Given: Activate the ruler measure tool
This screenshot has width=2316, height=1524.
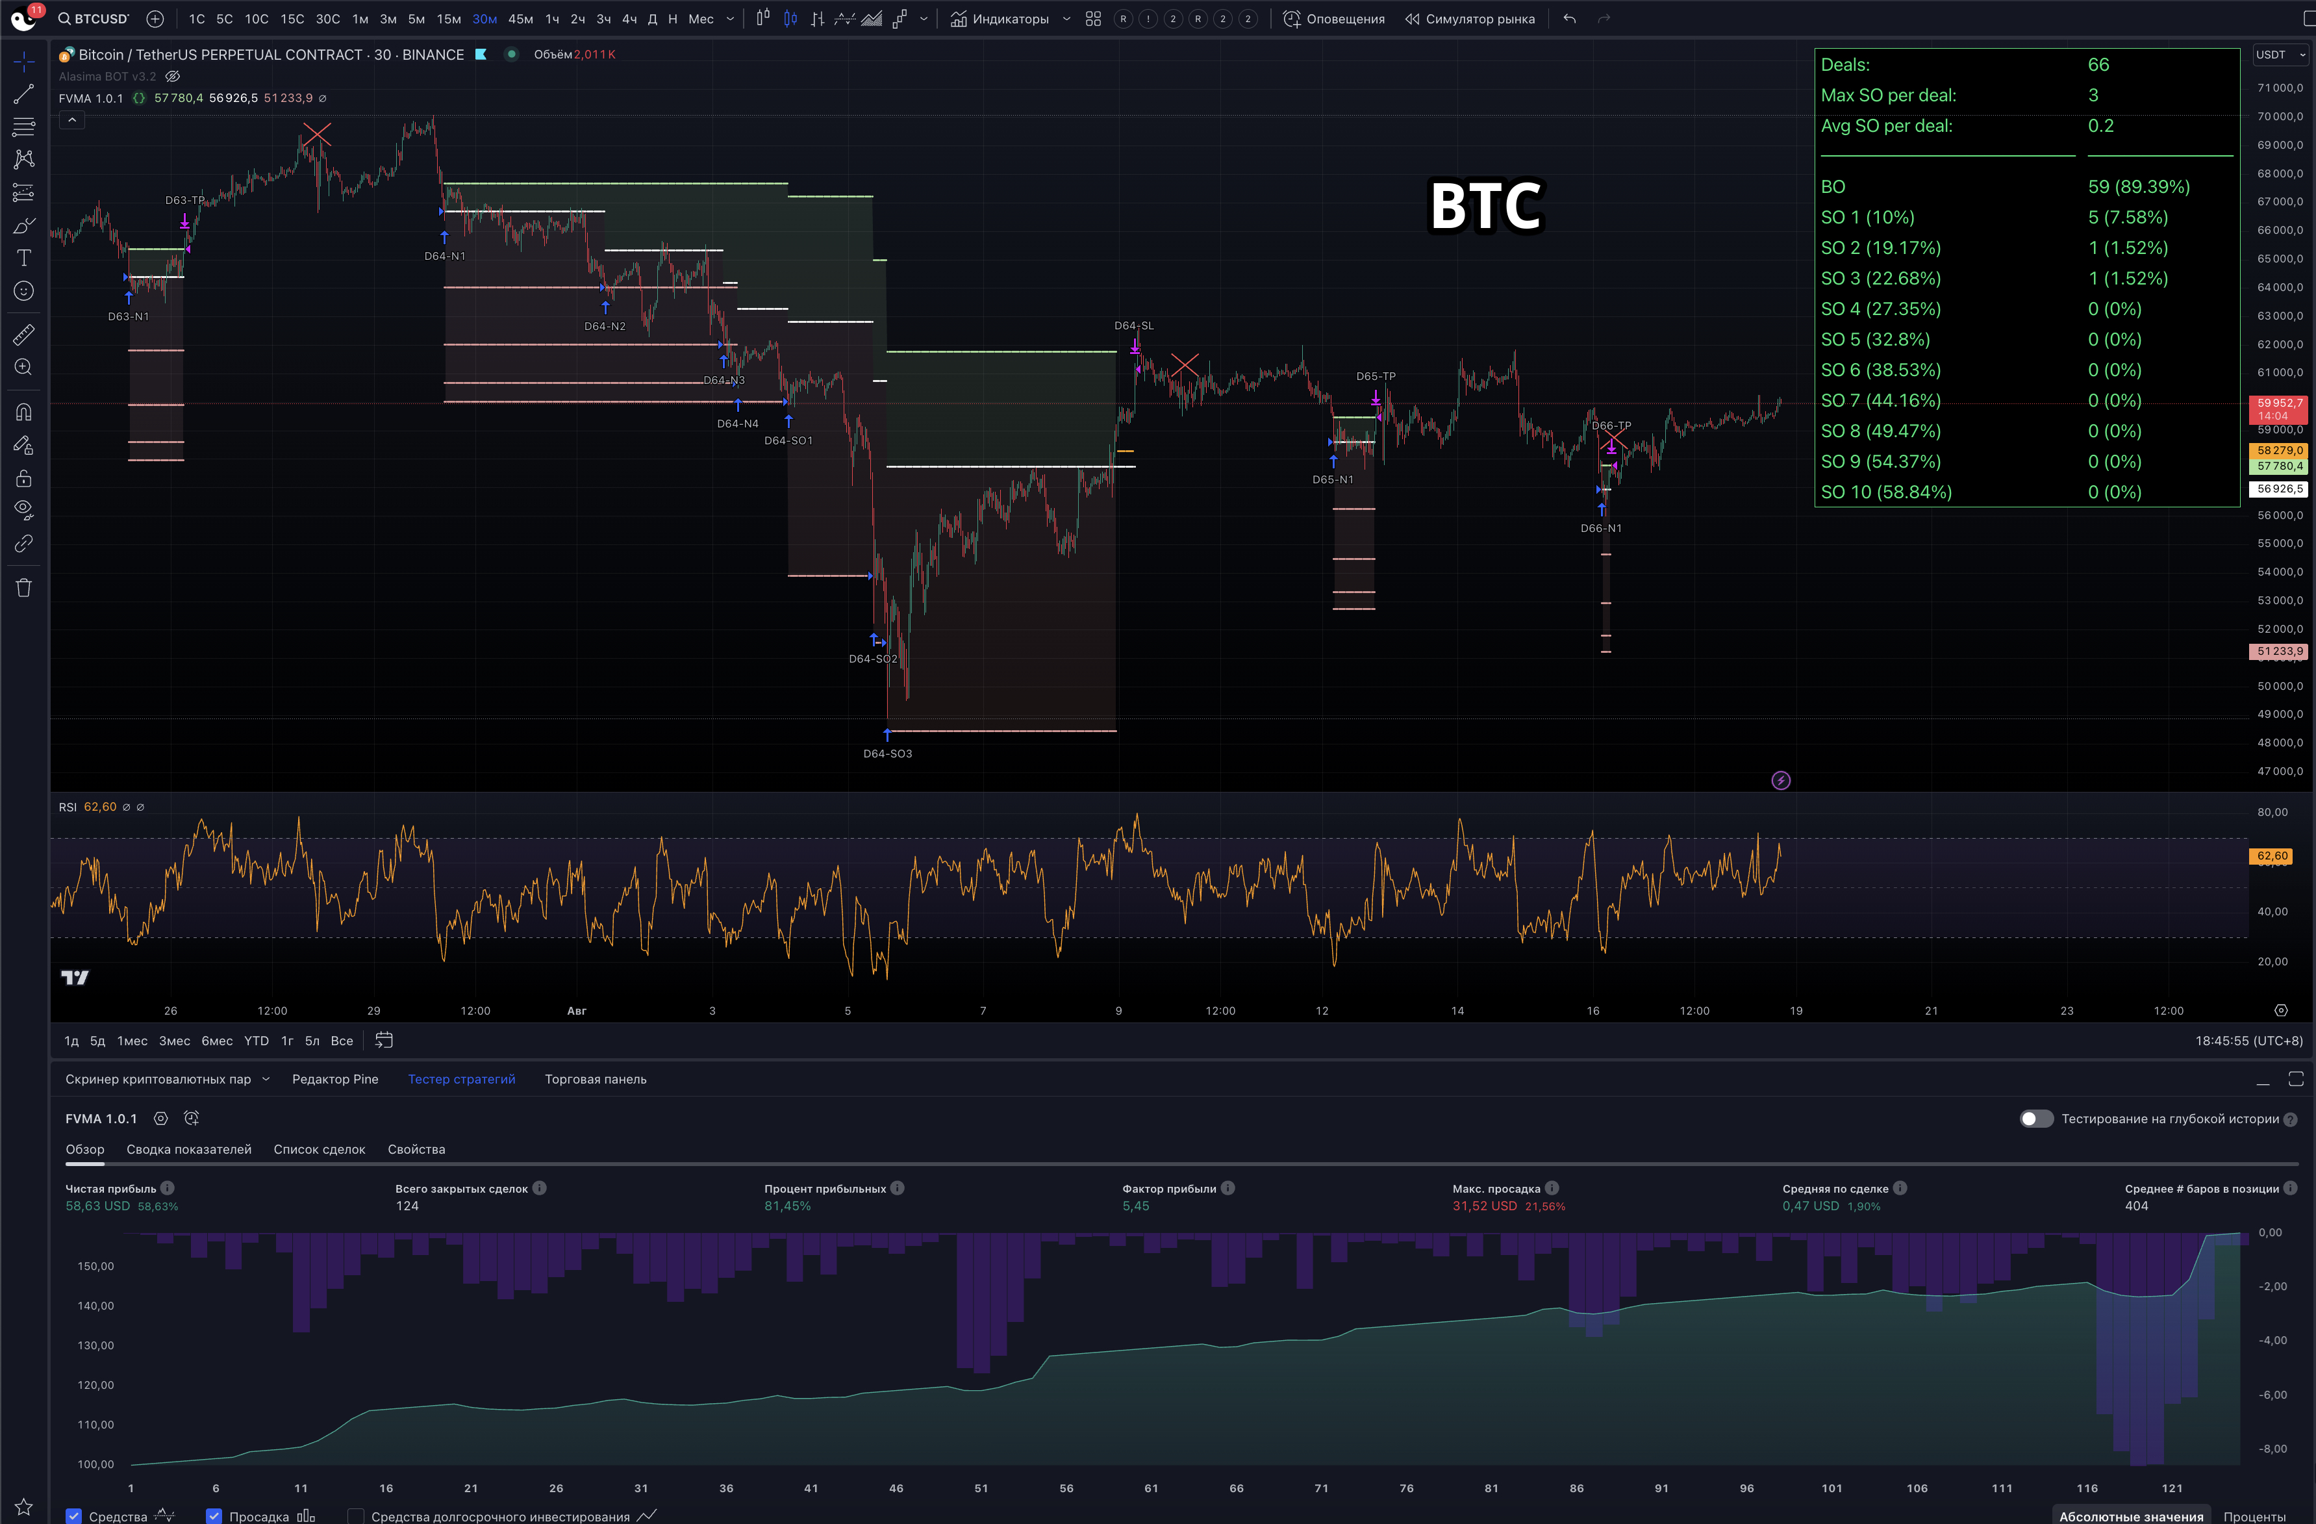Looking at the screenshot, I should pyautogui.click(x=23, y=335).
